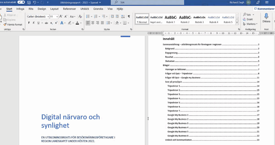This screenshot has height=145, width=275.
Task: Click the Bilagor contents entry
Action: [211, 65]
